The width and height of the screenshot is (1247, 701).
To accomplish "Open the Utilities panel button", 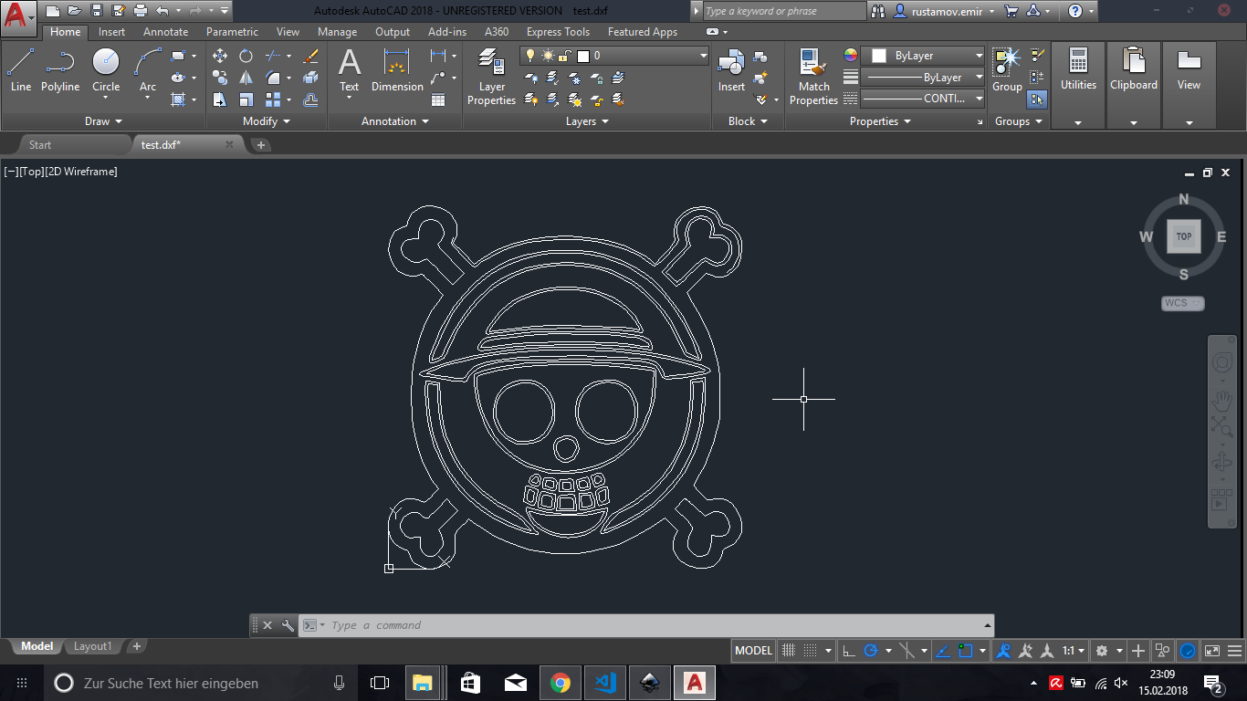I will pyautogui.click(x=1078, y=84).
